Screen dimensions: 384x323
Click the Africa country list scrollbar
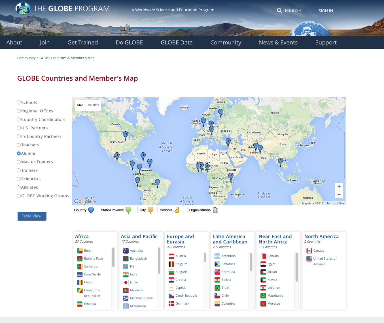[113, 257]
